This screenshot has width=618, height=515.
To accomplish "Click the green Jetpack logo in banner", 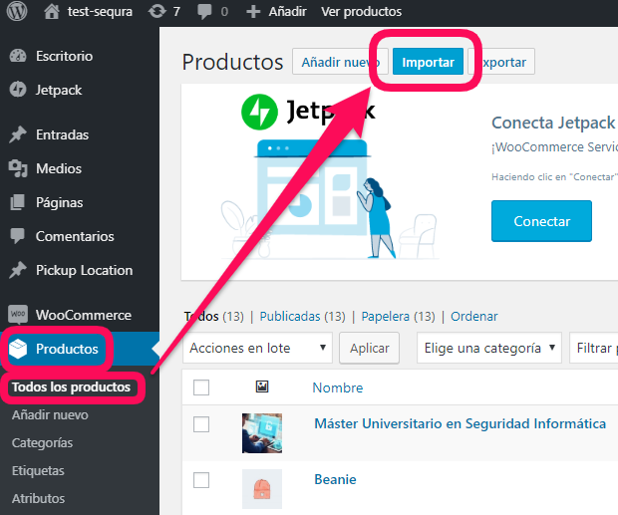I will click(x=259, y=112).
